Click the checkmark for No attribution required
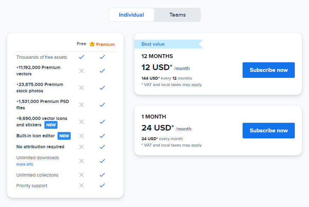This screenshot has width=309, height=207. pos(102,146)
